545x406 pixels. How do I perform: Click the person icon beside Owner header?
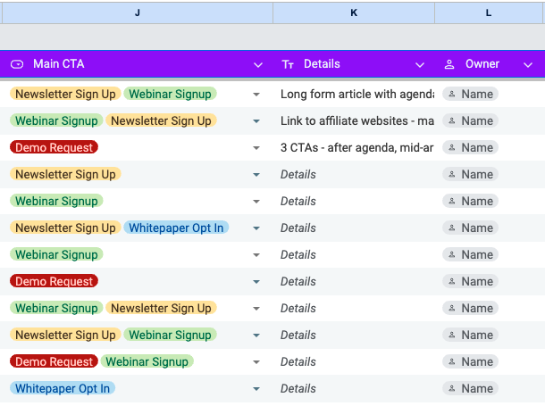[449, 64]
